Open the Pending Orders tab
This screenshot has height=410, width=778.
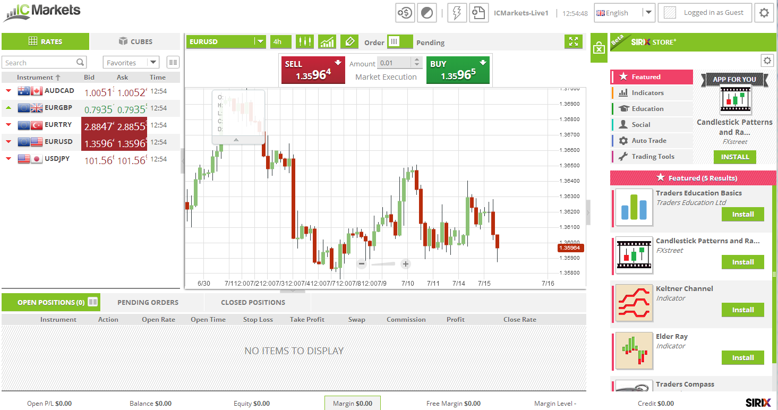click(148, 302)
